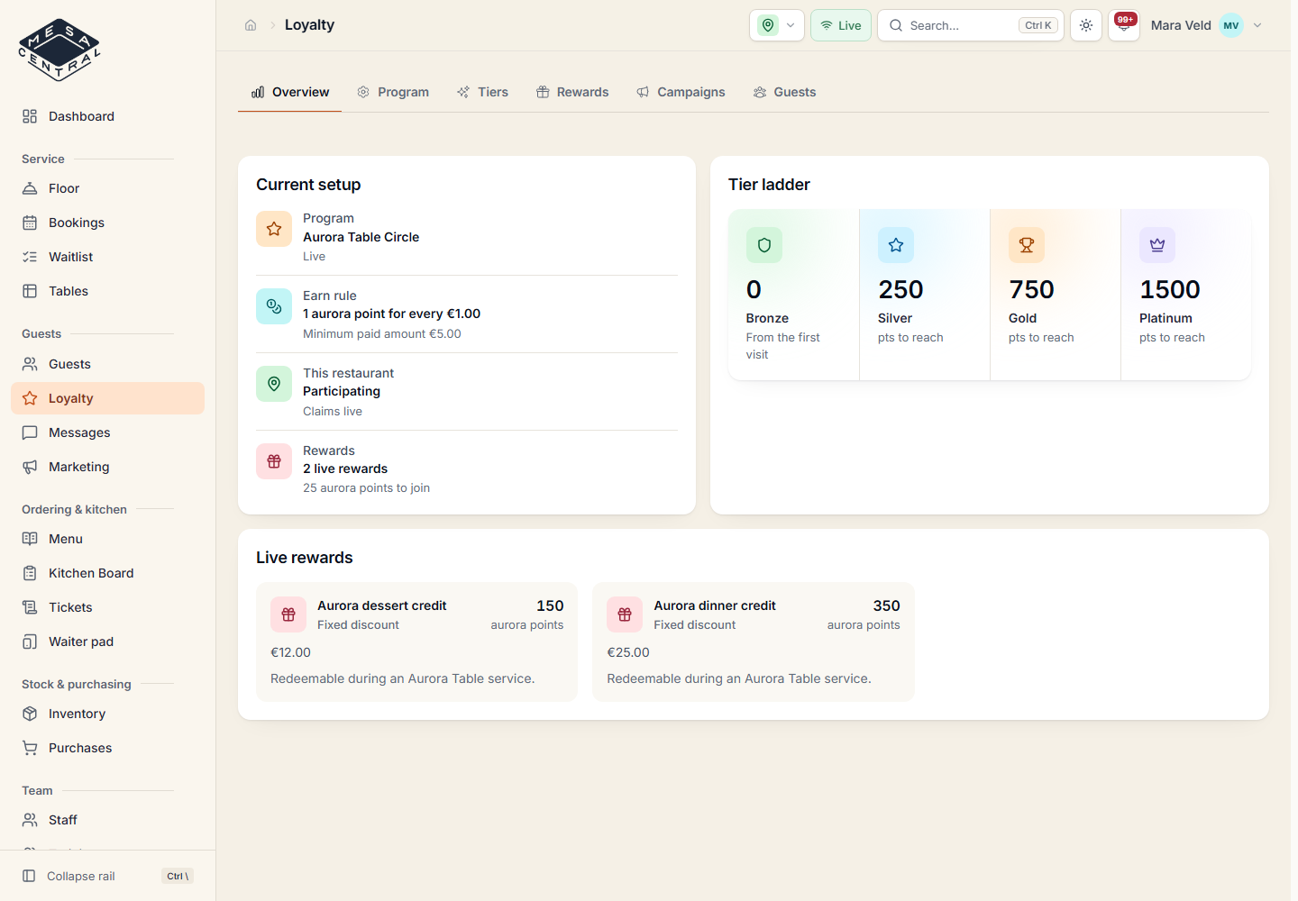Focus the Search input field

pos(971,25)
